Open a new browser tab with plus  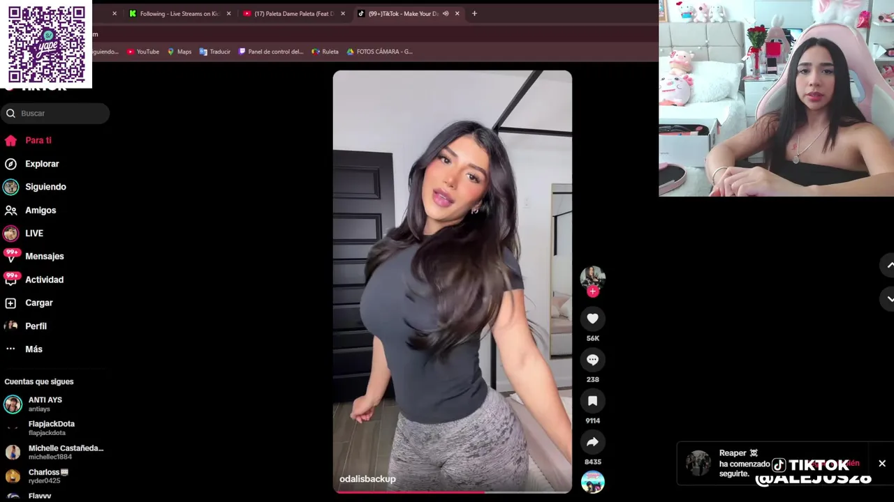[474, 13]
